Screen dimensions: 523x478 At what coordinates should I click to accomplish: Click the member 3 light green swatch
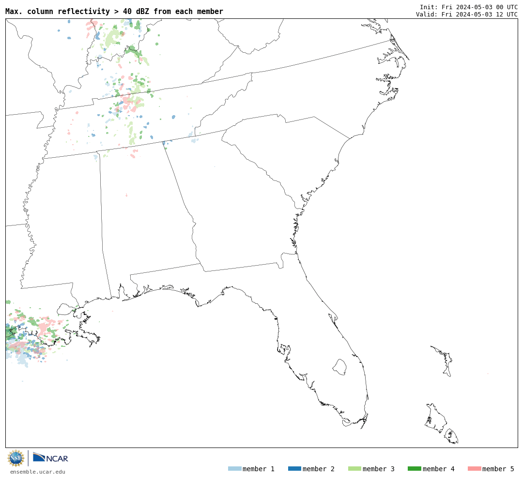(x=354, y=469)
